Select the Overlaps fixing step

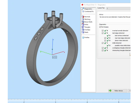[86, 30]
